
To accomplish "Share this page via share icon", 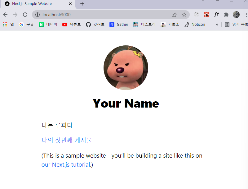I will click(x=174, y=15).
